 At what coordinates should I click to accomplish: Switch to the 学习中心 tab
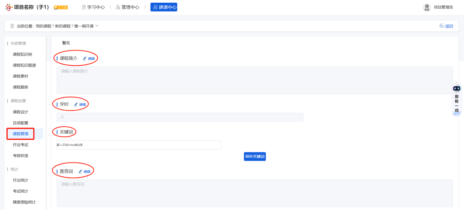(x=93, y=7)
